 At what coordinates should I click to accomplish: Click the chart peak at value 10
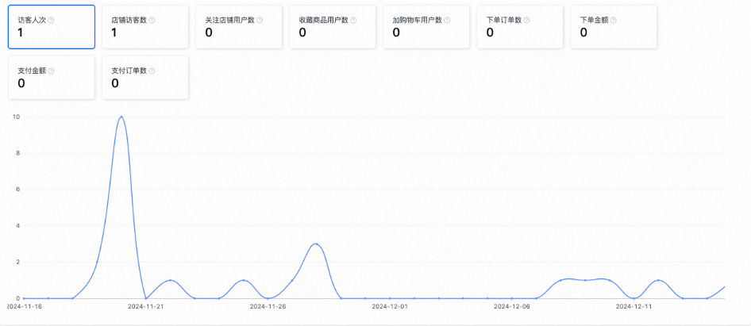pyautogui.click(x=121, y=117)
